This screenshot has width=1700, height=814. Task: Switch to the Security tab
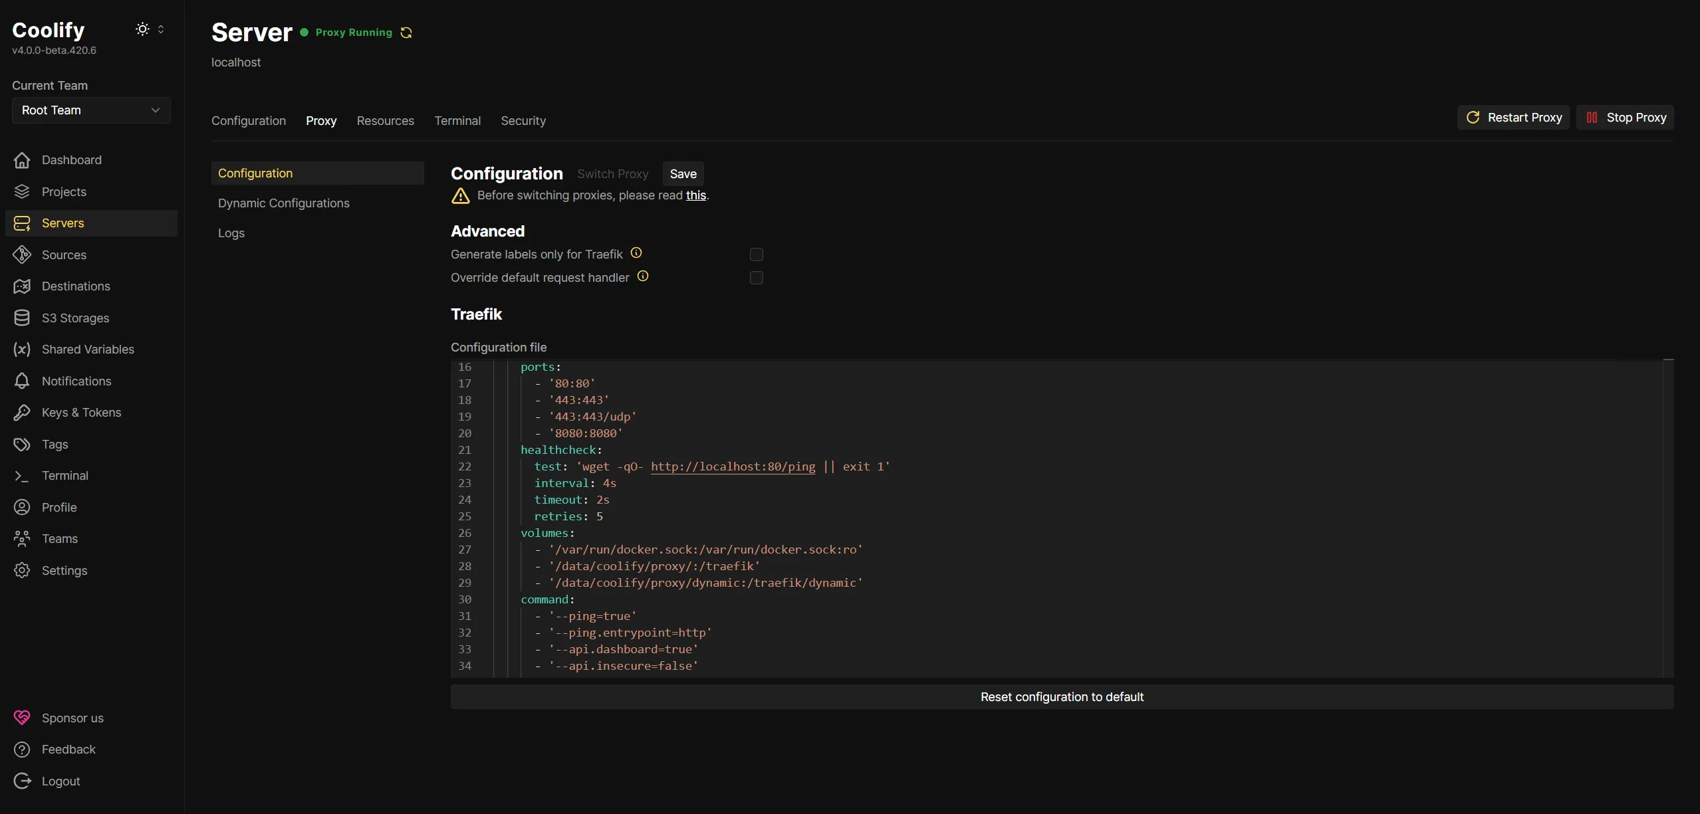(523, 120)
